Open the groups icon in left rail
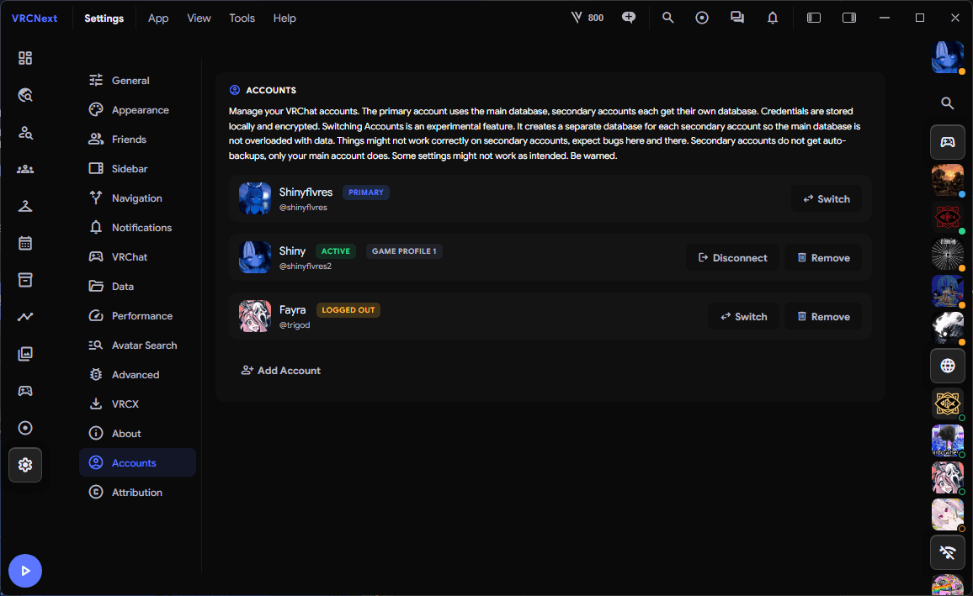The image size is (973, 596). point(24,169)
